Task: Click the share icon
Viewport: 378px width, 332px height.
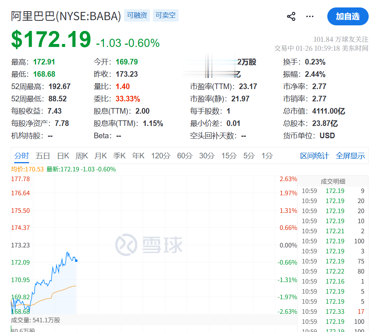Action: coord(291,16)
